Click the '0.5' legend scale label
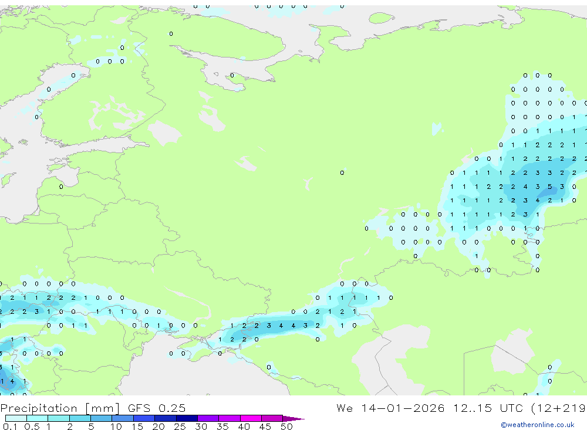 pyautogui.click(x=32, y=426)
